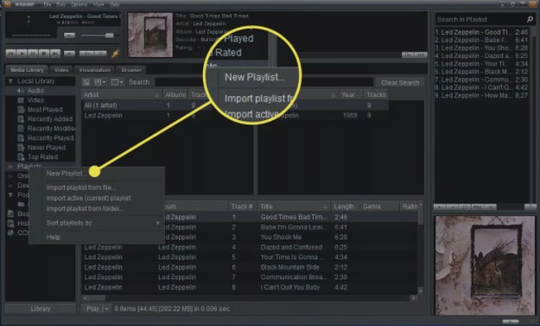
Task: Click the Winamp logo icon in title bar
Action: [7, 4]
